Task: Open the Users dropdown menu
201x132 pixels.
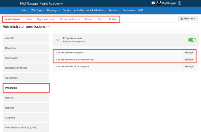Action: (24, 10)
